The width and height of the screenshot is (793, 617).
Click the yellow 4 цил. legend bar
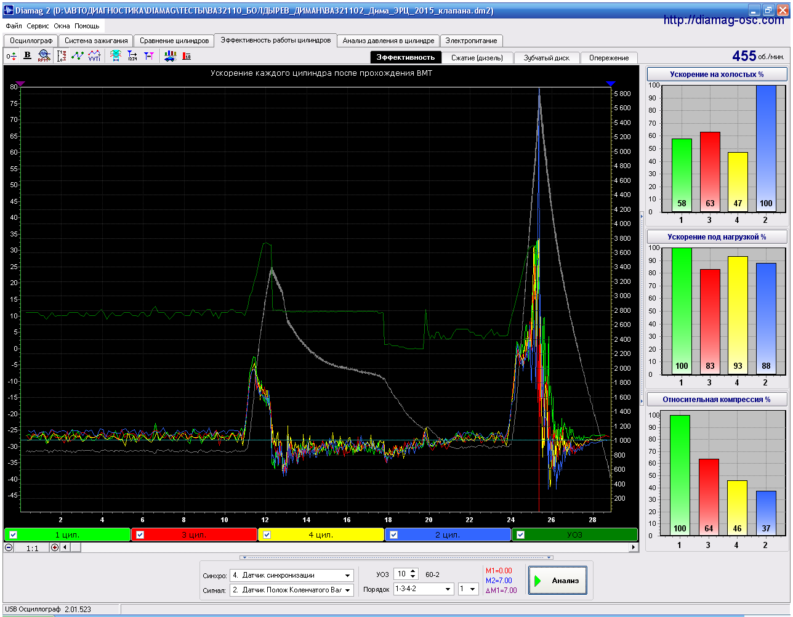point(321,534)
